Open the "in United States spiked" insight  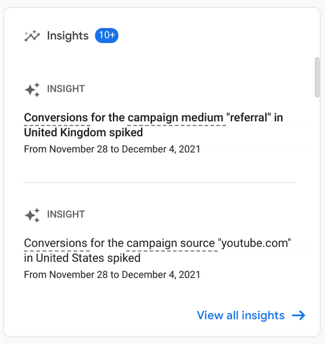pos(82,258)
